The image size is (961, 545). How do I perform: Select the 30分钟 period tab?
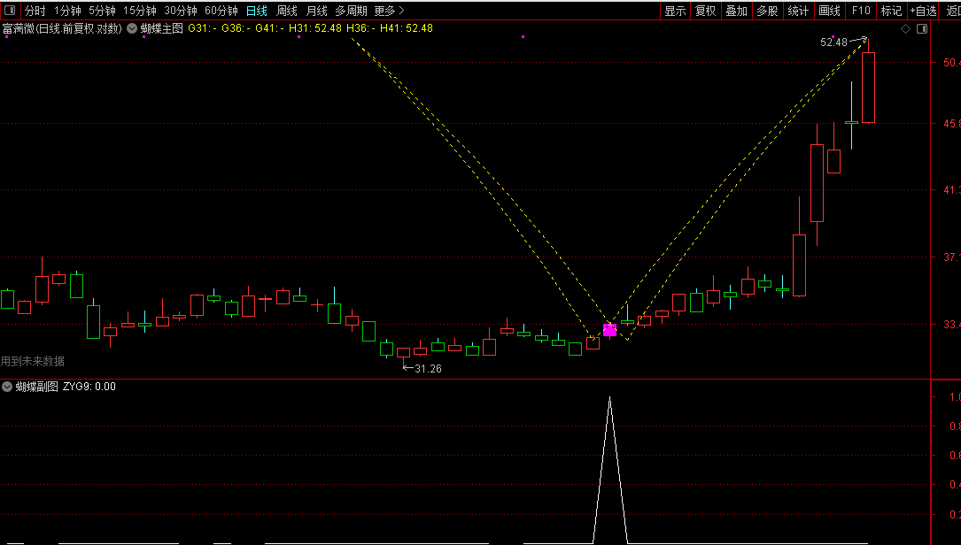(x=180, y=11)
